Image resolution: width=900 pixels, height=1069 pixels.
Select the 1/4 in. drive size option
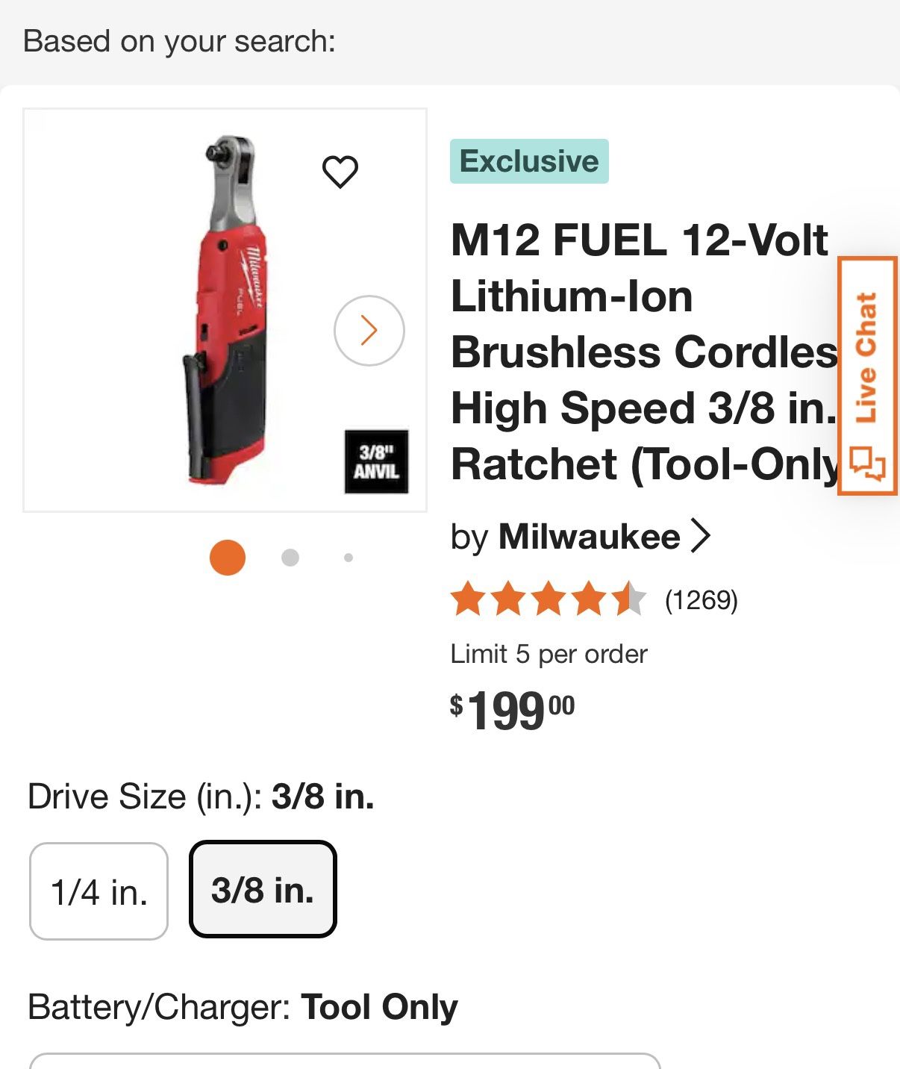[98, 889]
